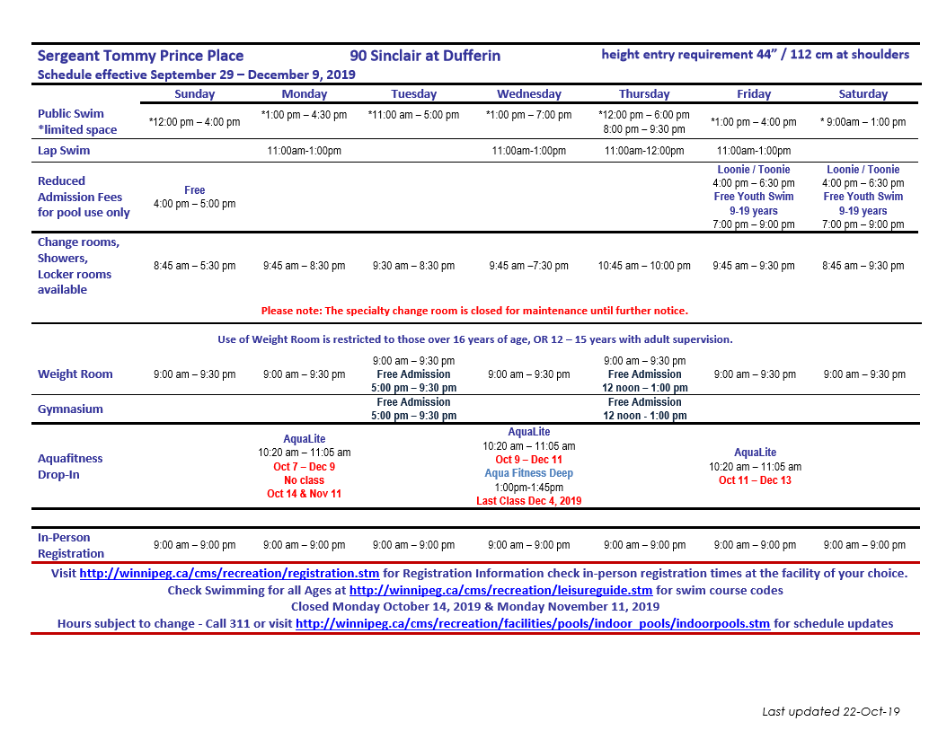
Task: Select the Wednesday column header
Action: (528, 93)
